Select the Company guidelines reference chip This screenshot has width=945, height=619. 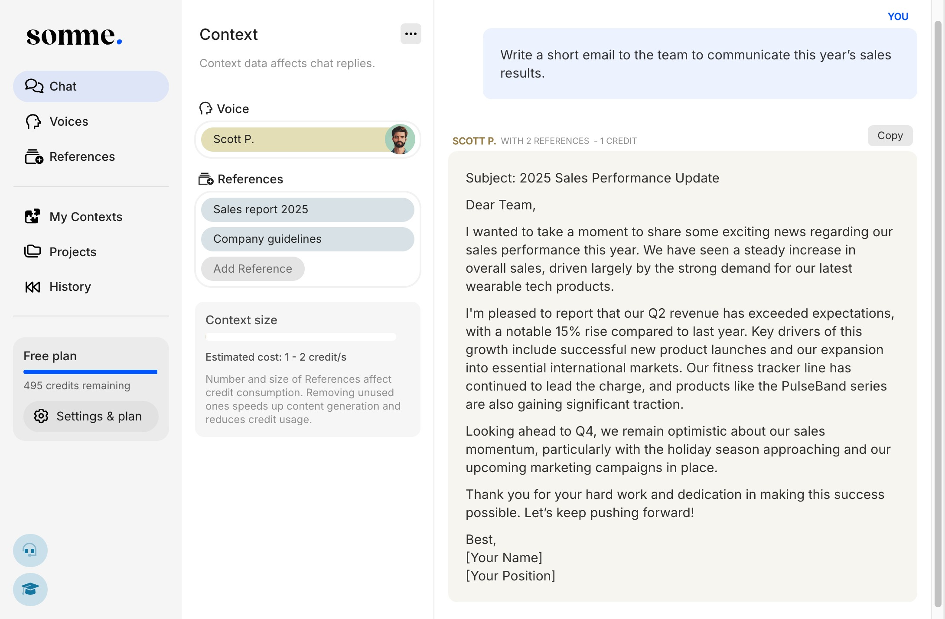click(307, 239)
